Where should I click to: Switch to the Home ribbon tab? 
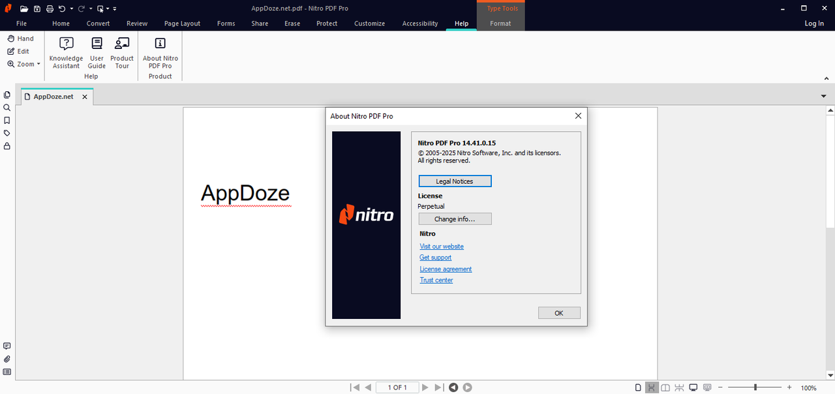(61, 23)
